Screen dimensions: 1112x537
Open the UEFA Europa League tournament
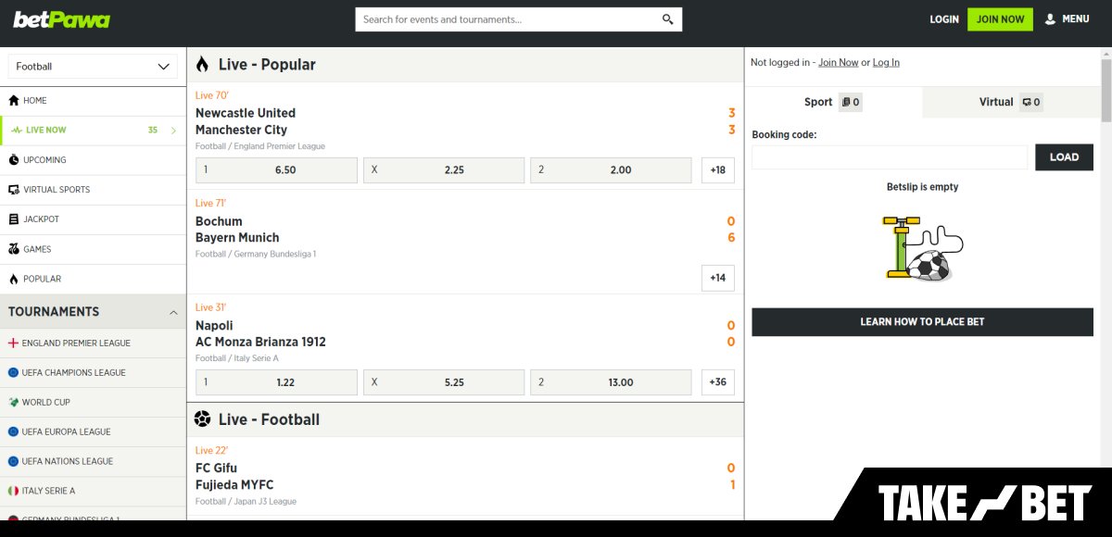(93, 431)
